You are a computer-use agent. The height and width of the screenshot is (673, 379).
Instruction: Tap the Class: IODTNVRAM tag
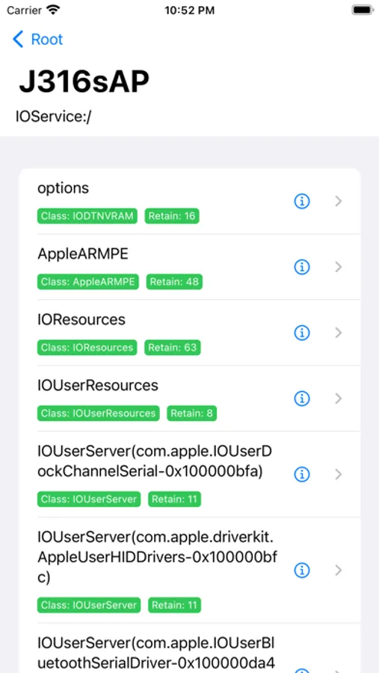87,216
